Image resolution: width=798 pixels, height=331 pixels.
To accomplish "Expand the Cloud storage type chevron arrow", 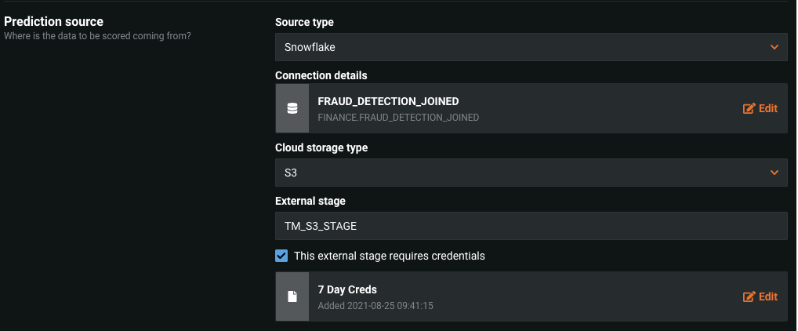I will (774, 172).
